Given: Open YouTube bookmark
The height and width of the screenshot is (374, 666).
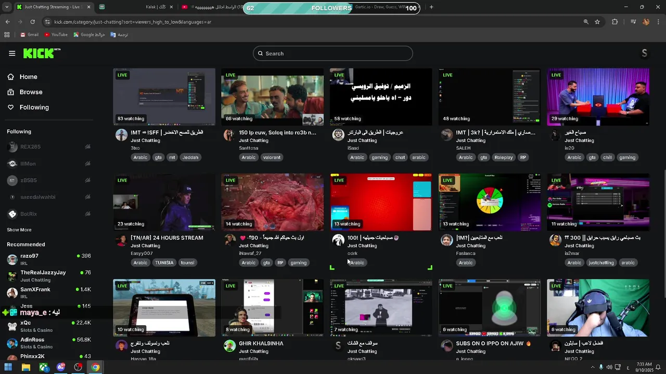Looking at the screenshot, I should pos(56,35).
